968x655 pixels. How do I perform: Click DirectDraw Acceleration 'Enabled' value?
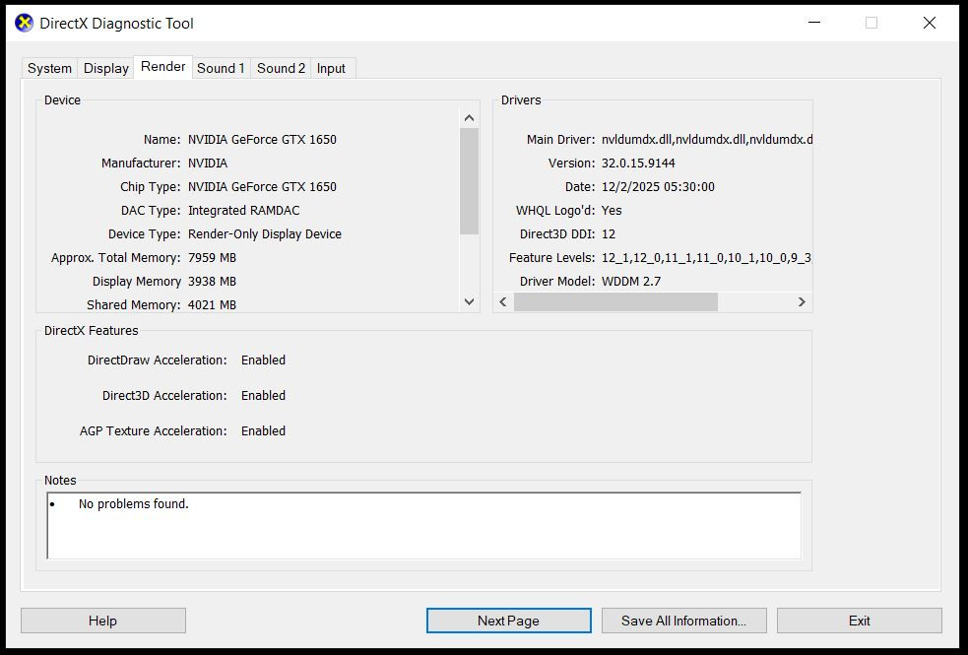pyautogui.click(x=263, y=360)
